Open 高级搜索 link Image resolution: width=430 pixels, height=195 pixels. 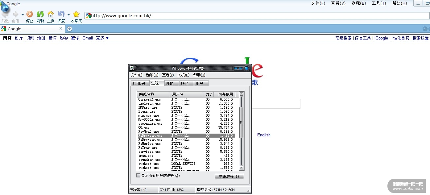pyautogui.click(x=344, y=38)
